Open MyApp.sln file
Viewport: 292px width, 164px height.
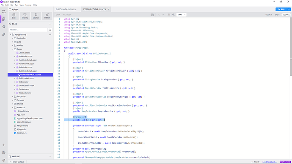pyautogui.click(x=21, y=129)
